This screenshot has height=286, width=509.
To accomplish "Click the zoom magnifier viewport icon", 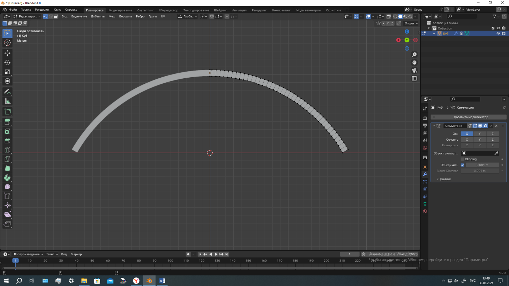I will [414, 54].
